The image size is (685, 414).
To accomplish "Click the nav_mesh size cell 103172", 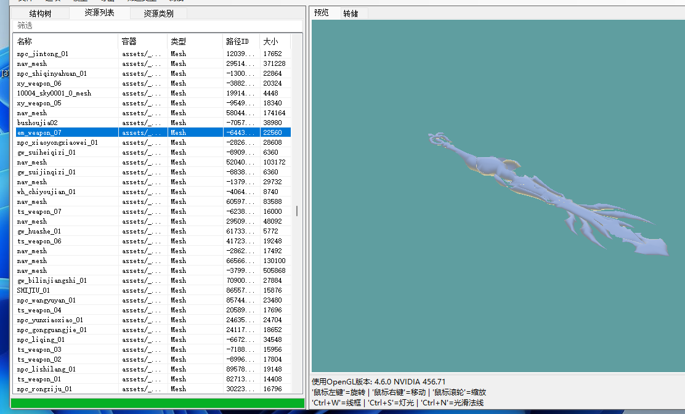I will click(x=274, y=162).
